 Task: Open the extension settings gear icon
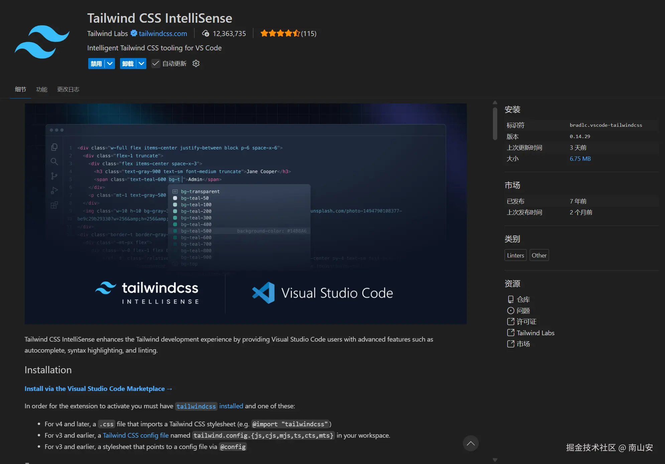click(196, 63)
